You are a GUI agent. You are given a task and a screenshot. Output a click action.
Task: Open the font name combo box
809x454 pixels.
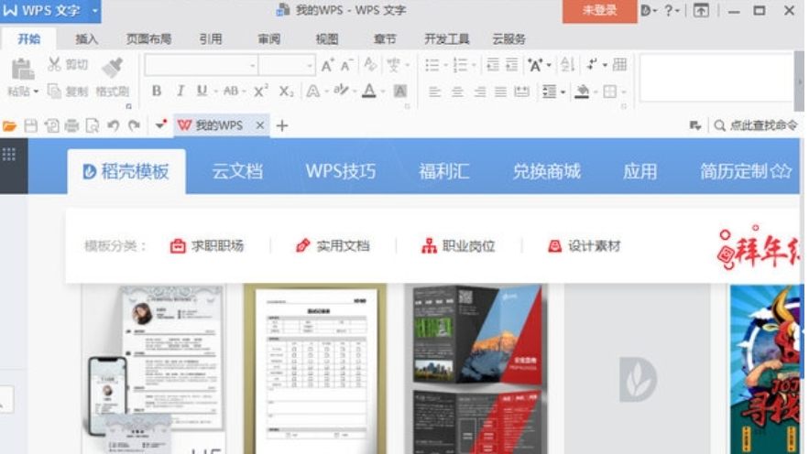click(x=202, y=66)
